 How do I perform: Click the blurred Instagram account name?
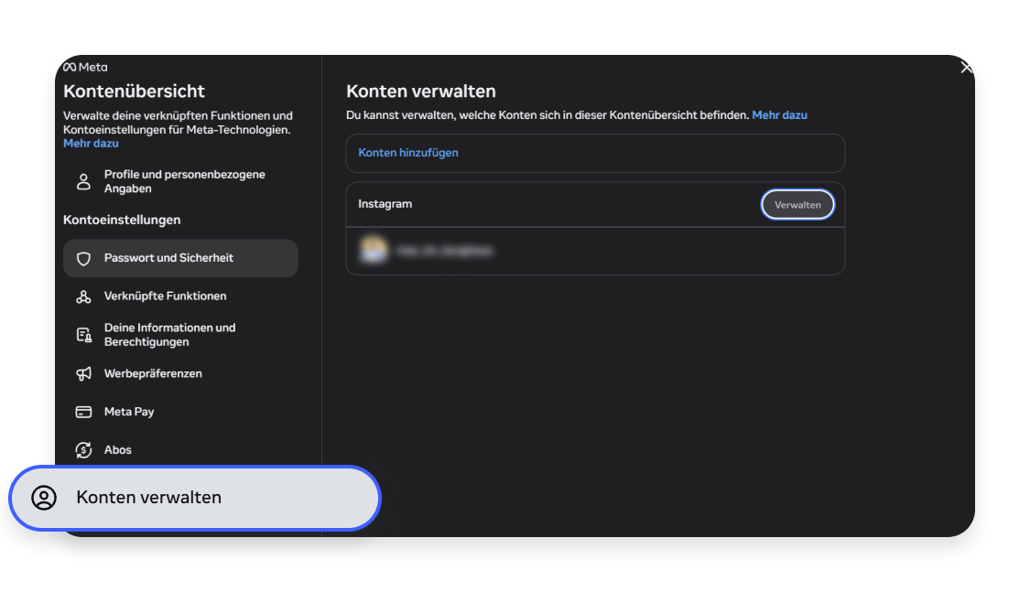445,251
